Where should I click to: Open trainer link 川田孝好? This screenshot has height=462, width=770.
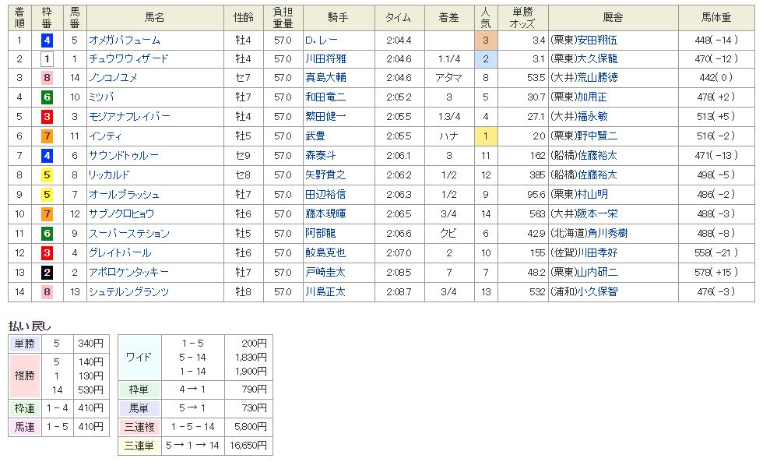(x=597, y=252)
